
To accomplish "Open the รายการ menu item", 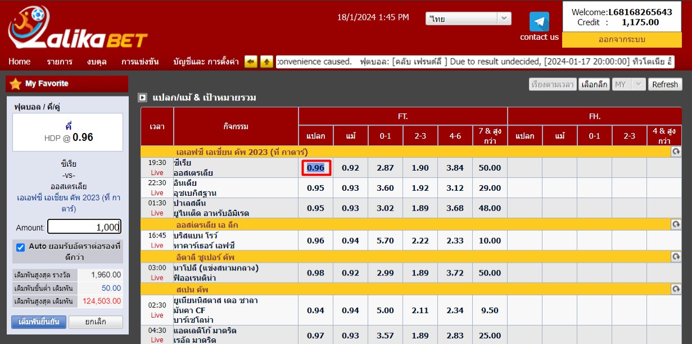I will 60,62.
